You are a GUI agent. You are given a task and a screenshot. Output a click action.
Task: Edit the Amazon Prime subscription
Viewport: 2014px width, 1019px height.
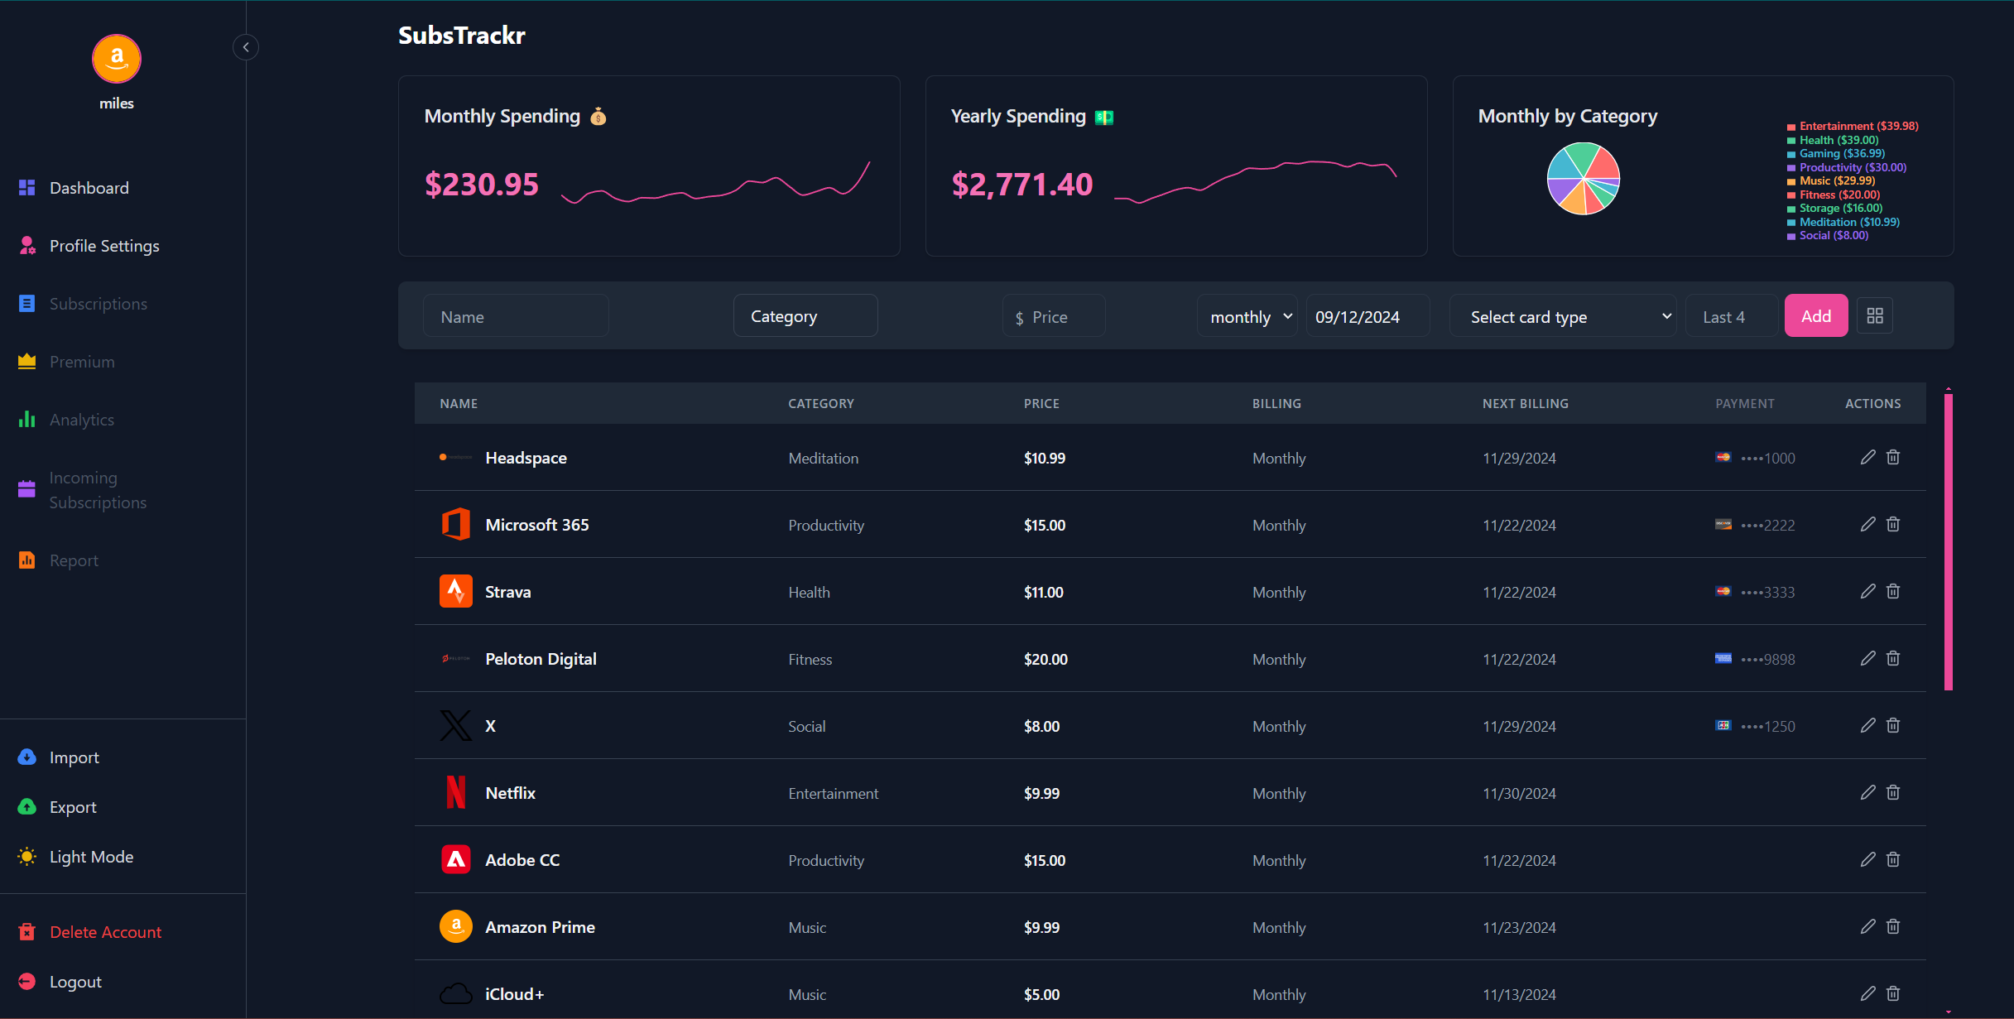pos(1868,926)
